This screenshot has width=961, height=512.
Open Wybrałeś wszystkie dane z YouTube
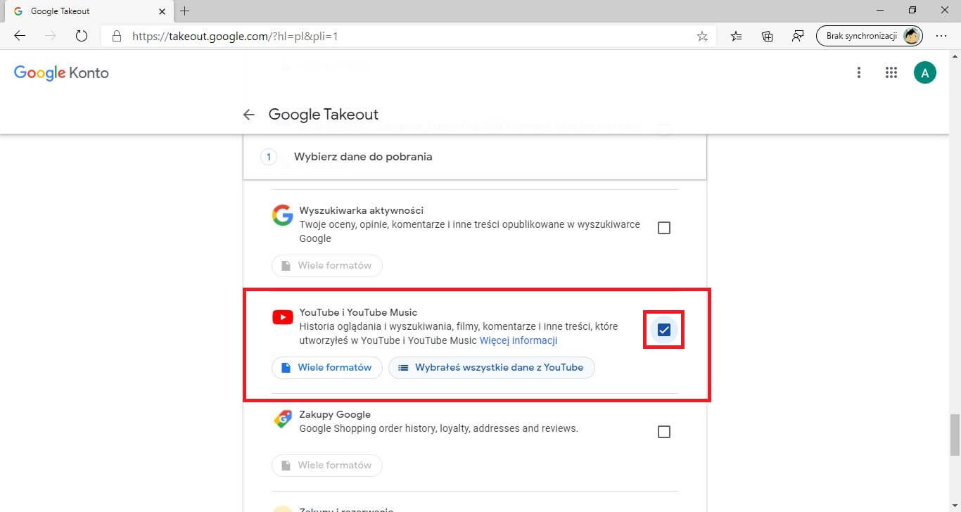click(492, 368)
